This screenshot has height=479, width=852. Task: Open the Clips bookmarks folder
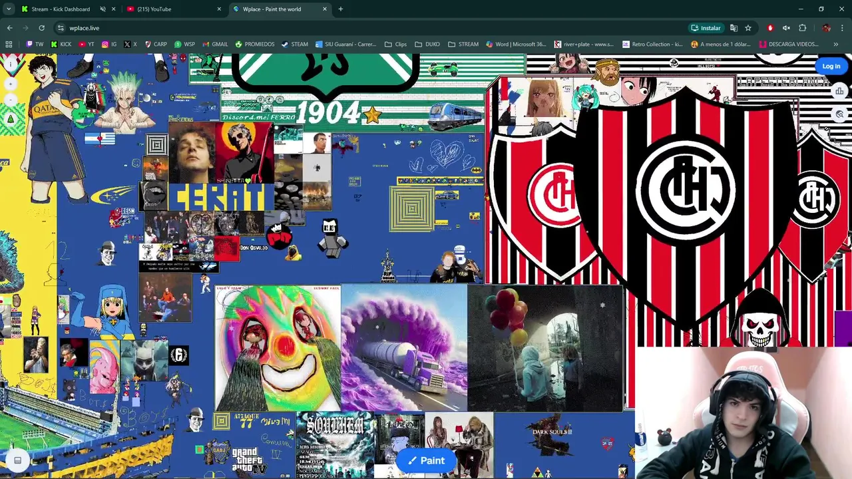coord(395,45)
